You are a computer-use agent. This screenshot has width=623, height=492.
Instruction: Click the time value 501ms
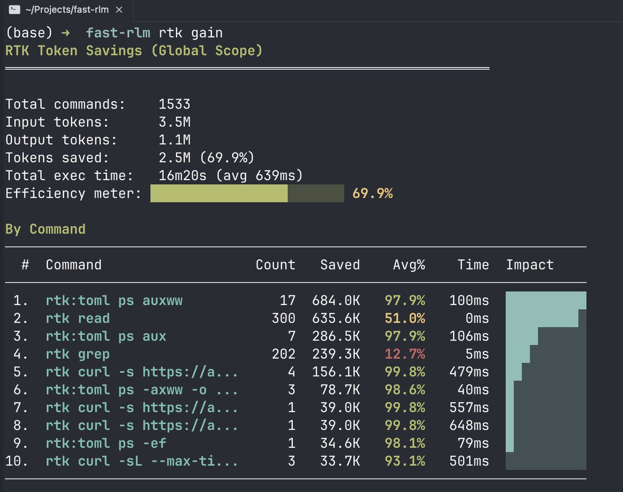469,461
